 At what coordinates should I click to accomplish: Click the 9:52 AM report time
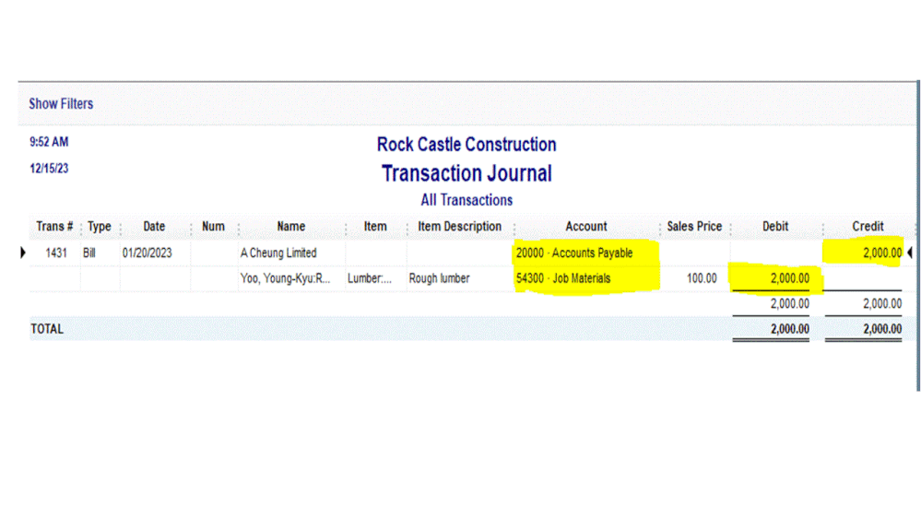(50, 142)
